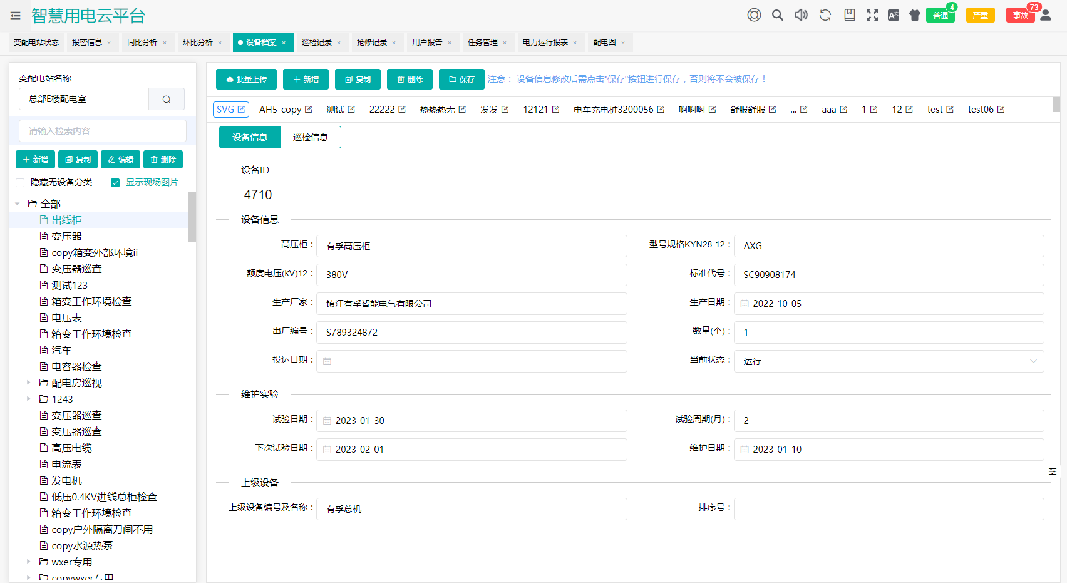Expand the 配电房巡视 folder
Viewport: 1067px width, 583px height.
pyautogui.click(x=28, y=383)
